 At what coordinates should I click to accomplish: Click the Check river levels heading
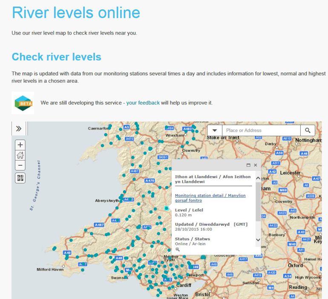(57, 57)
